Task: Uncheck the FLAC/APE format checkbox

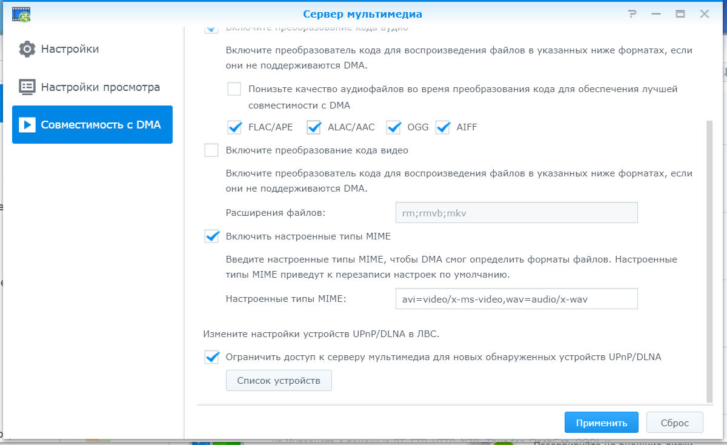Action: click(x=234, y=127)
